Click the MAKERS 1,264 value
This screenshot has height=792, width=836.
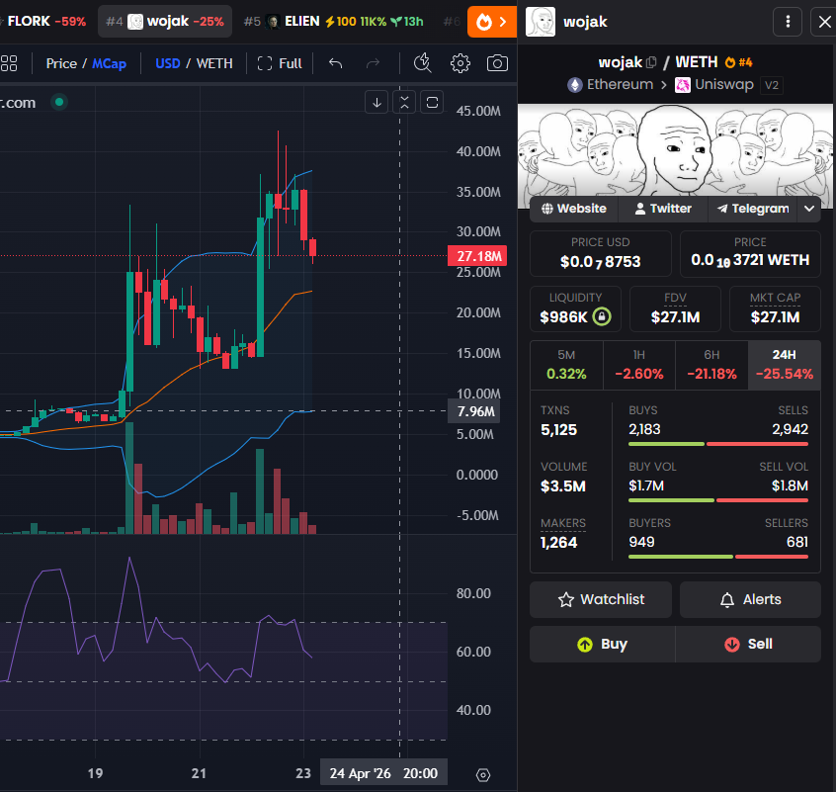558,543
